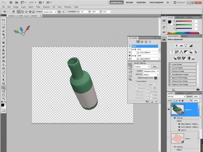
Task: Choose the Zoom tool
Action: [4, 98]
